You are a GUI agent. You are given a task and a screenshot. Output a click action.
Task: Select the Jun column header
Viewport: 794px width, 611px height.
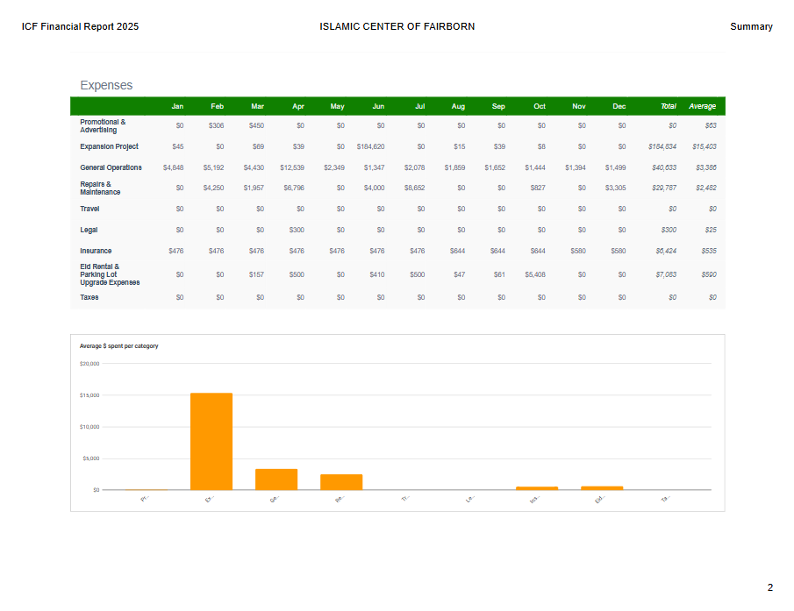click(x=378, y=106)
